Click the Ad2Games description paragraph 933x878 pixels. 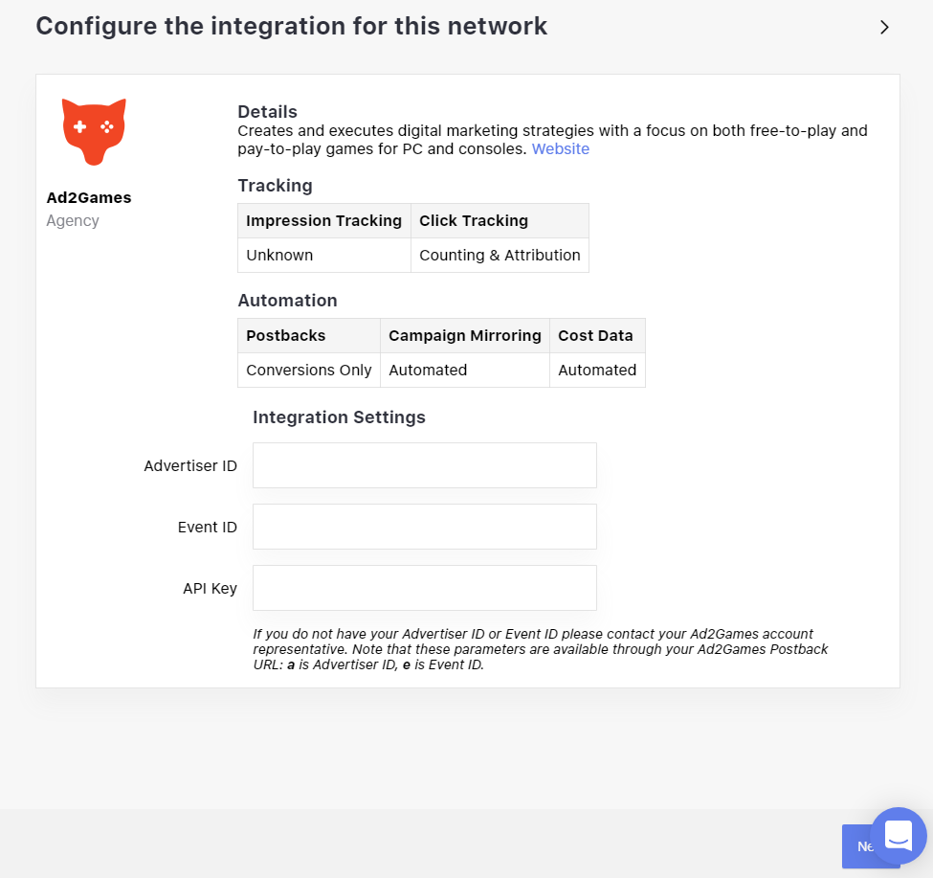(x=552, y=140)
